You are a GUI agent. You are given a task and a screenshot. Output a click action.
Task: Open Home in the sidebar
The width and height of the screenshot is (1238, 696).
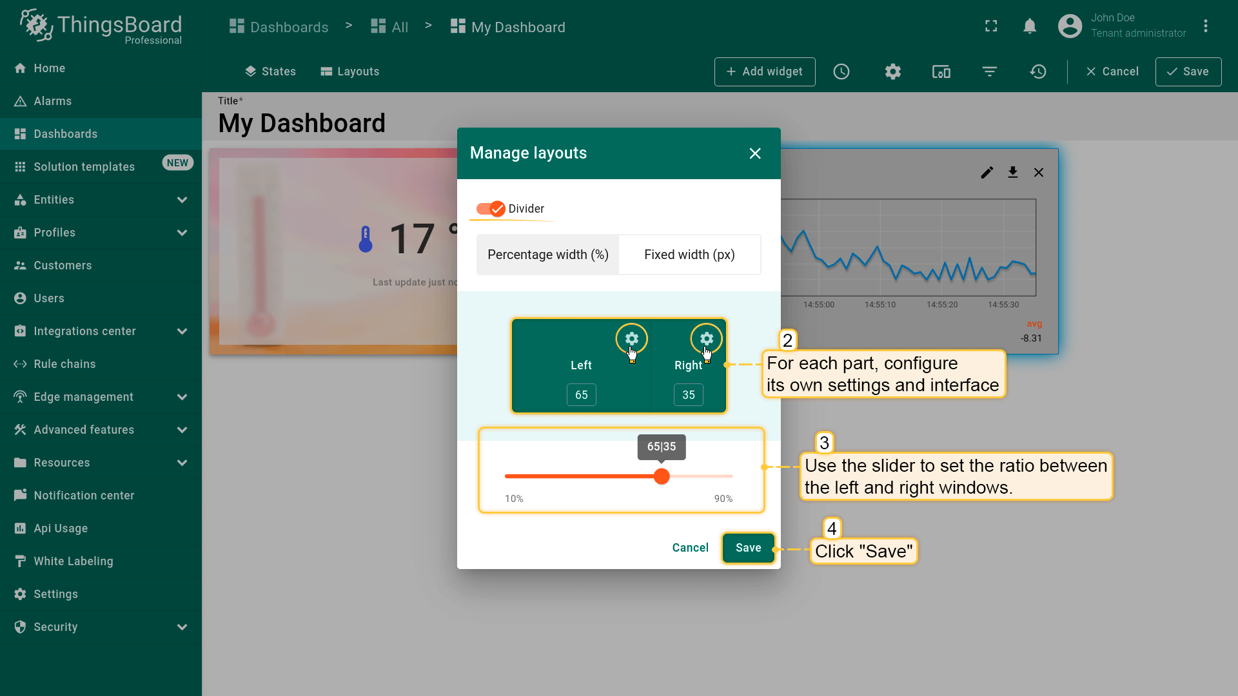click(x=101, y=68)
